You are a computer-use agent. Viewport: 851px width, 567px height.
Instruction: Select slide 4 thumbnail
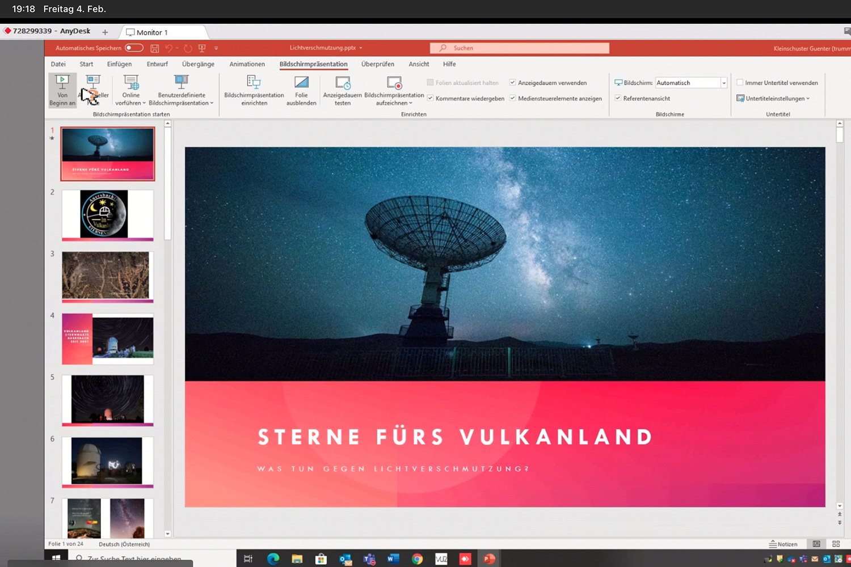point(108,338)
